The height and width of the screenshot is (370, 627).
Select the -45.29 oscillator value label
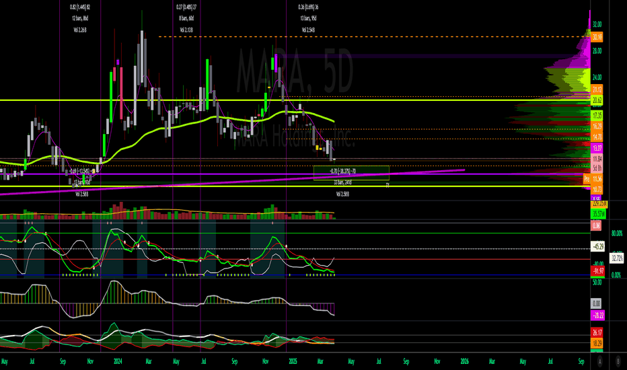(598, 246)
